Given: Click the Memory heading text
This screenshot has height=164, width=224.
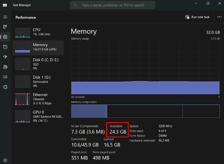Looking at the screenshot, I should pyautogui.click(x=84, y=31).
